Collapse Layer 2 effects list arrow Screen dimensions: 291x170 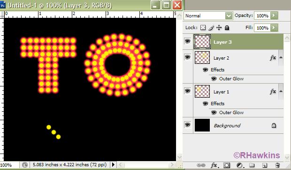coord(281,58)
